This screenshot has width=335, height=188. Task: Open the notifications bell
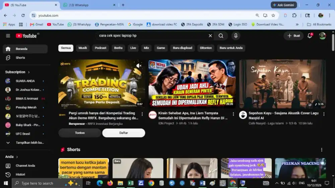tap(310, 36)
